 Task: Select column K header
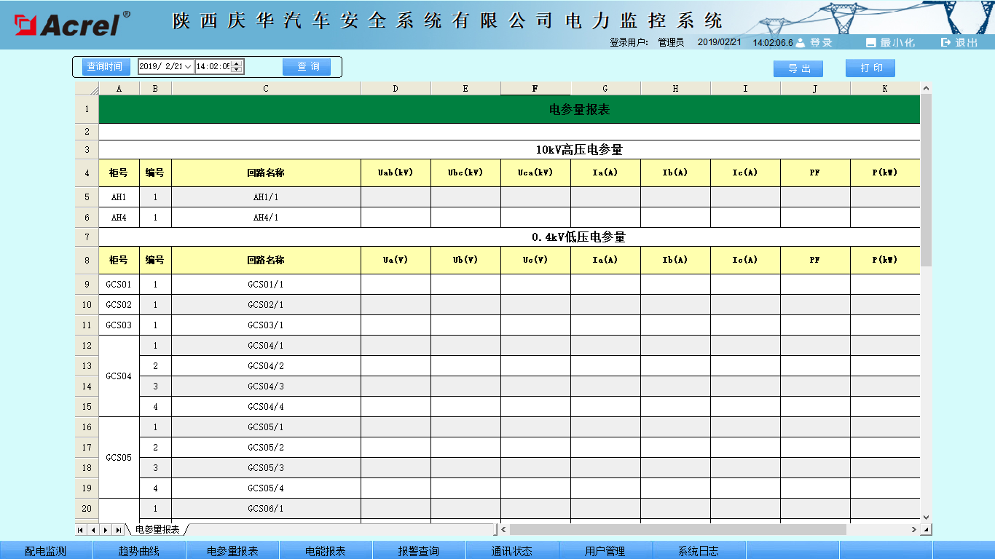(885, 89)
